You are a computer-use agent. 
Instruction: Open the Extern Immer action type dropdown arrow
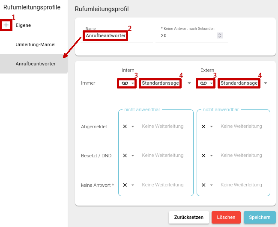pyautogui.click(x=212, y=83)
